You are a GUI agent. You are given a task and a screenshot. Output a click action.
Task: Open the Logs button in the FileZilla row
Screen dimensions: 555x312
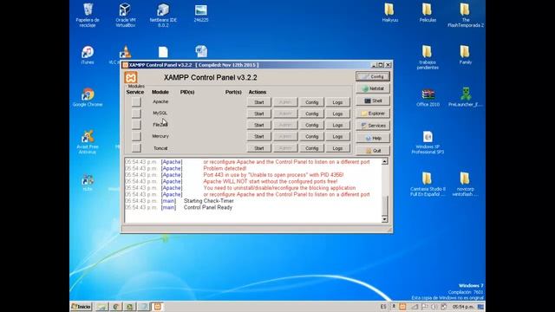pos(337,125)
